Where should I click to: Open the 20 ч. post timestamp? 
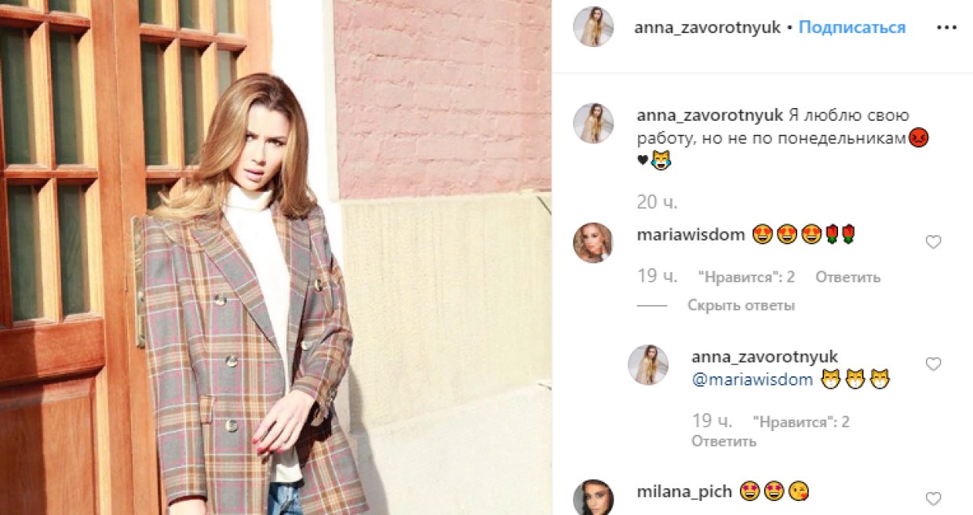pos(658,202)
